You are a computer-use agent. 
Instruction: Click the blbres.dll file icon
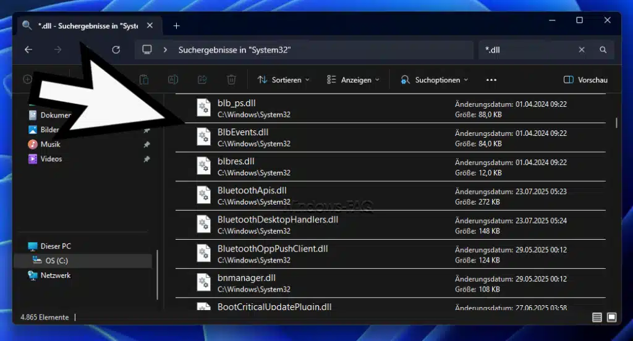click(x=203, y=166)
